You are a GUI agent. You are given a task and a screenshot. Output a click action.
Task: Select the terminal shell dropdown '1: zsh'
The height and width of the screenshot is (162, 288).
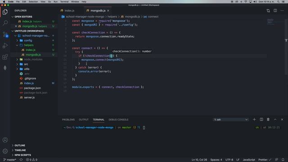[x=231, y=120]
